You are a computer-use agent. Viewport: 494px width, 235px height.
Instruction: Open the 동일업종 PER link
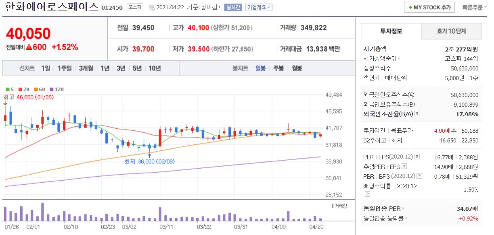click(x=382, y=209)
